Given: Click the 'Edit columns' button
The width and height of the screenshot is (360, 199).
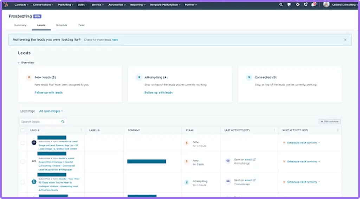Looking at the screenshot, I should point(329,121).
